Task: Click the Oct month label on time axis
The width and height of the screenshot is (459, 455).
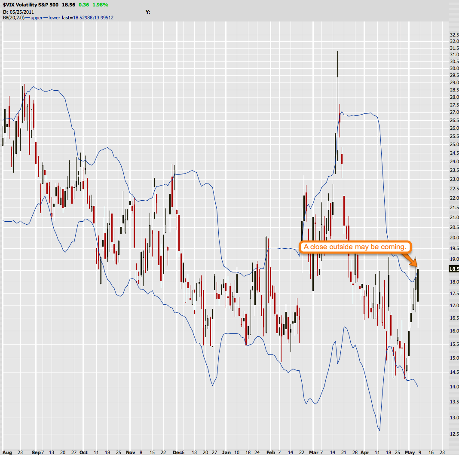Action: click(83, 452)
